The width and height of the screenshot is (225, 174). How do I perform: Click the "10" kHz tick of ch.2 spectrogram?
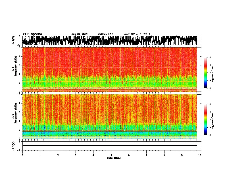19,94
